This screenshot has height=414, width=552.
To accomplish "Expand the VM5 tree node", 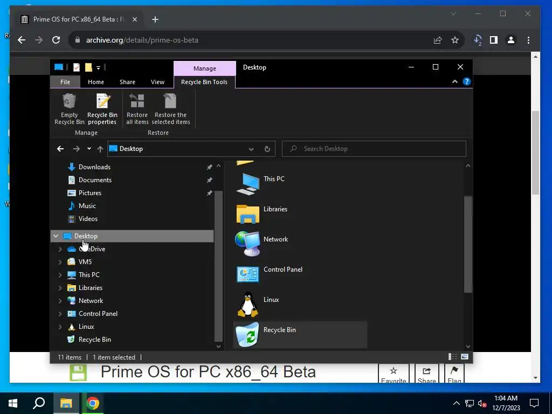I will point(60,262).
